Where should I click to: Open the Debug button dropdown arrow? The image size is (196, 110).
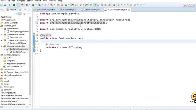coord(30,5)
